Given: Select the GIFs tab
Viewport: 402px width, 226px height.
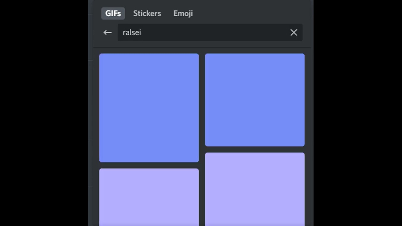Looking at the screenshot, I should [x=113, y=13].
